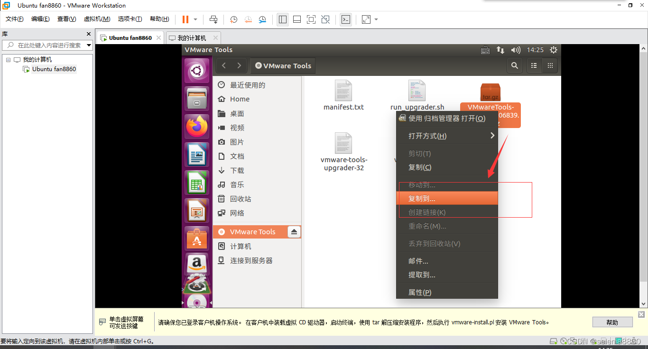Open the snapshot manager icon
The width and height of the screenshot is (648, 349).
click(263, 19)
